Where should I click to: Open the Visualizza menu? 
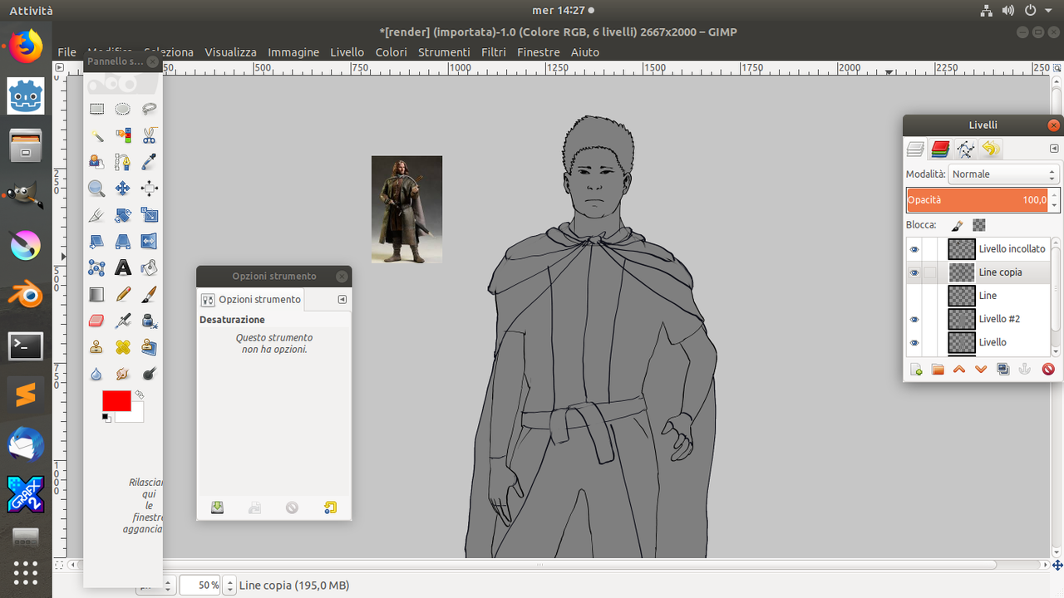pos(230,51)
